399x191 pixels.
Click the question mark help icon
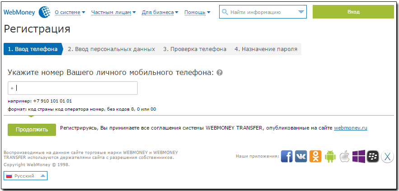click(x=220, y=73)
